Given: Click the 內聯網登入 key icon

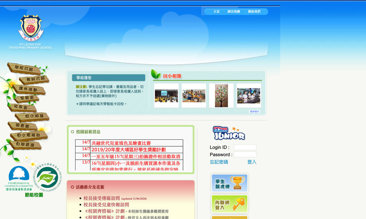Looking at the screenshot, I should [x=229, y=204].
